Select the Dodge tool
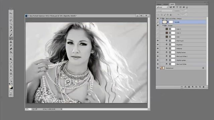The height and width of the screenshot is (120, 214). tap(11, 59)
